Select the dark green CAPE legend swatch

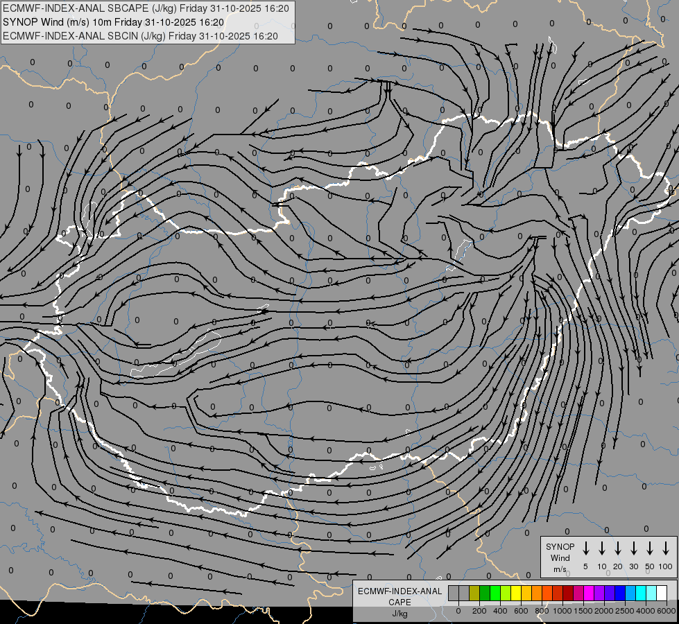tap(485, 593)
